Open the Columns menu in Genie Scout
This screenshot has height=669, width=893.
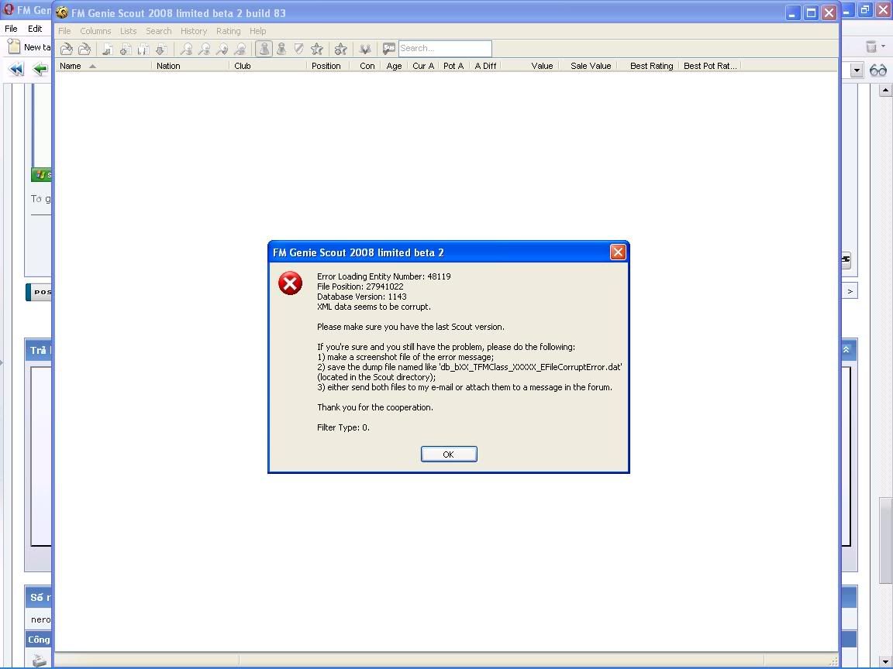click(x=95, y=31)
